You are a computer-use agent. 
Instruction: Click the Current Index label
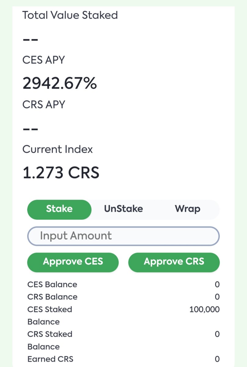(x=57, y=149)
